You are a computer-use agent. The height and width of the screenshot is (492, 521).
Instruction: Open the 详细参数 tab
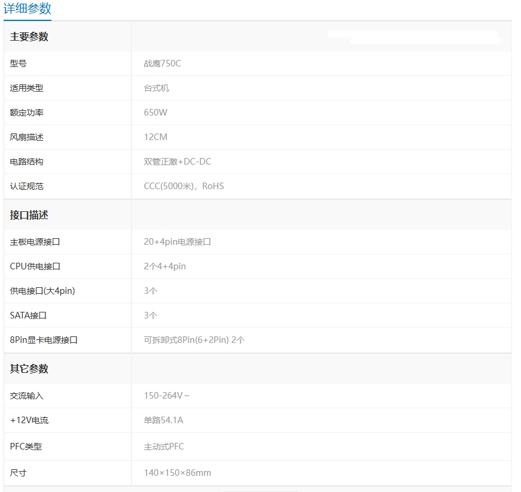coord(28,8)
